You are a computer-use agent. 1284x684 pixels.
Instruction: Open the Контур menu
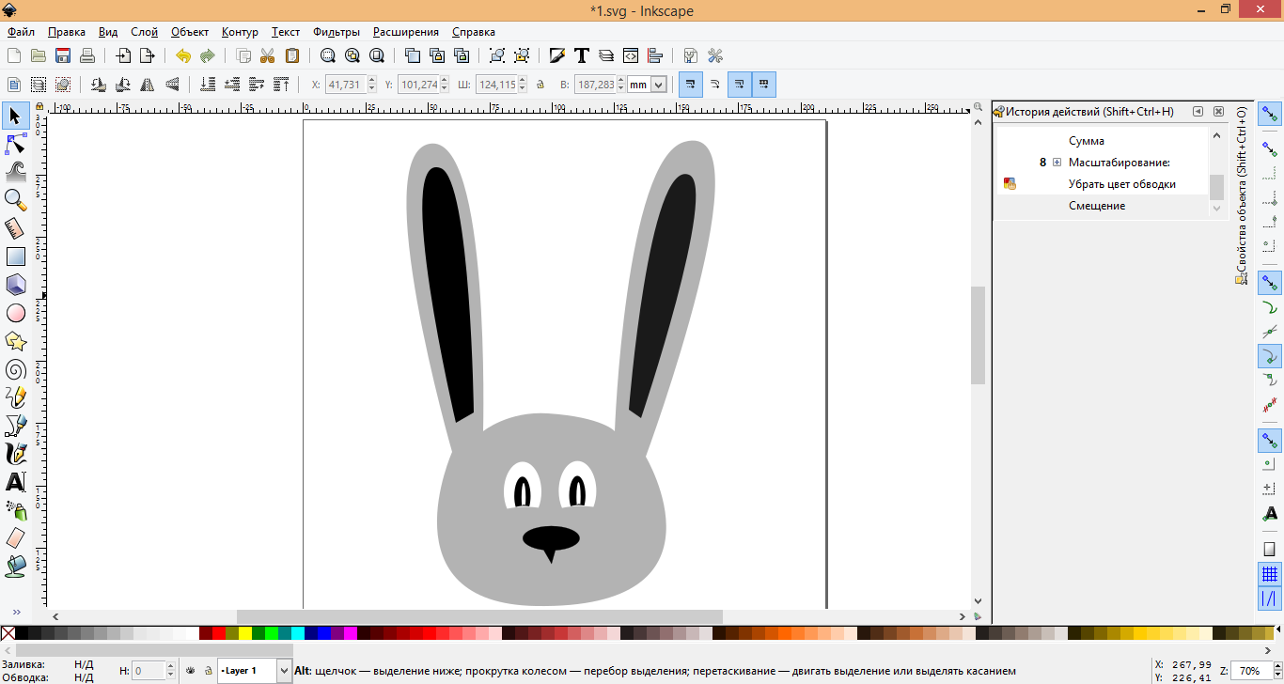click(x=240, y=32)
